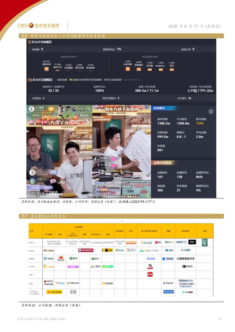The width and height of the screenshot is (235, 332).
Task: Click the 大力智能 logo in the 字节跳动 row
Action: click(x=187, y=292)
